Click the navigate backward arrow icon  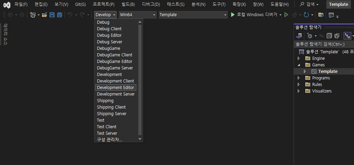(10, 15)
